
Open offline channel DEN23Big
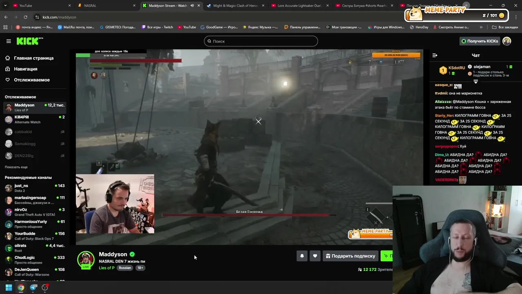click(35, 156)
